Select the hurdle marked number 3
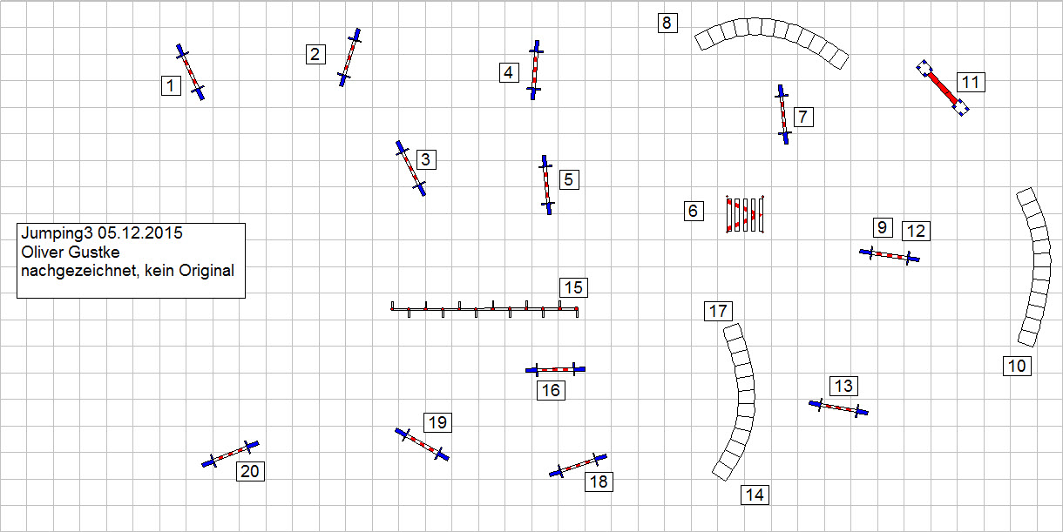The height and width of the screenshot is (532, 1063). click(x=410, y=168)
